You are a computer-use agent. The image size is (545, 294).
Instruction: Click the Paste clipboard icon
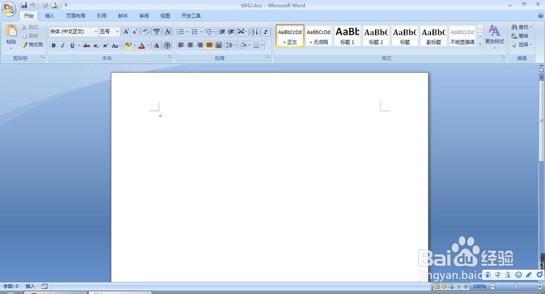click(11, 31)
